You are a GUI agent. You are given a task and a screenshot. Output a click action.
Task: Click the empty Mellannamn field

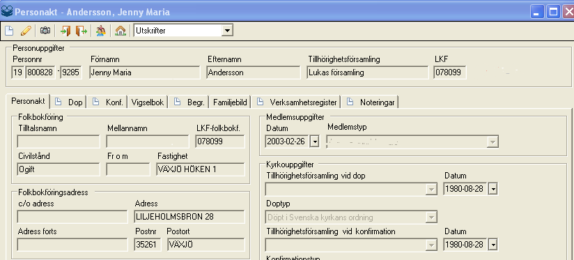tap(148, 142)
